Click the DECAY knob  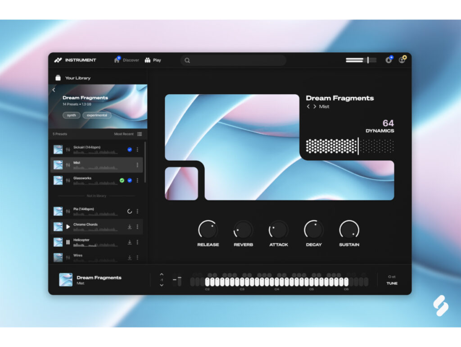[x=314, y=229]
